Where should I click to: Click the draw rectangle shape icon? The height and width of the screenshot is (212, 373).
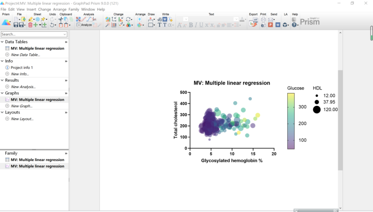150,25
